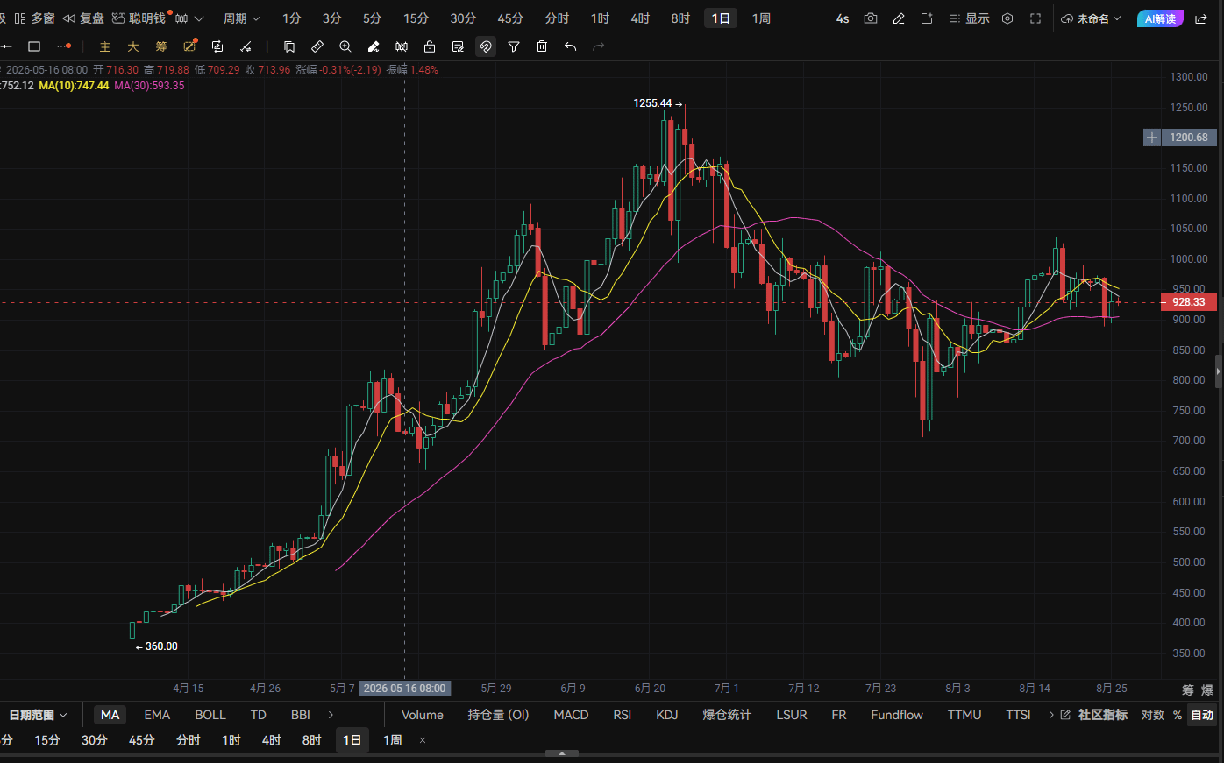
Task: Show more sub-indicators after TTSI
Action: tap(1051, 715)
